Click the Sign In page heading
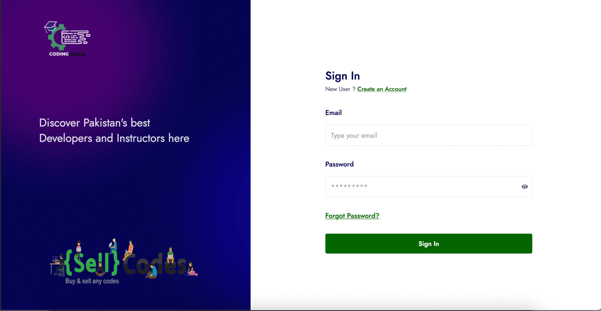Screen dimensions: 601x311 point(343,76)
